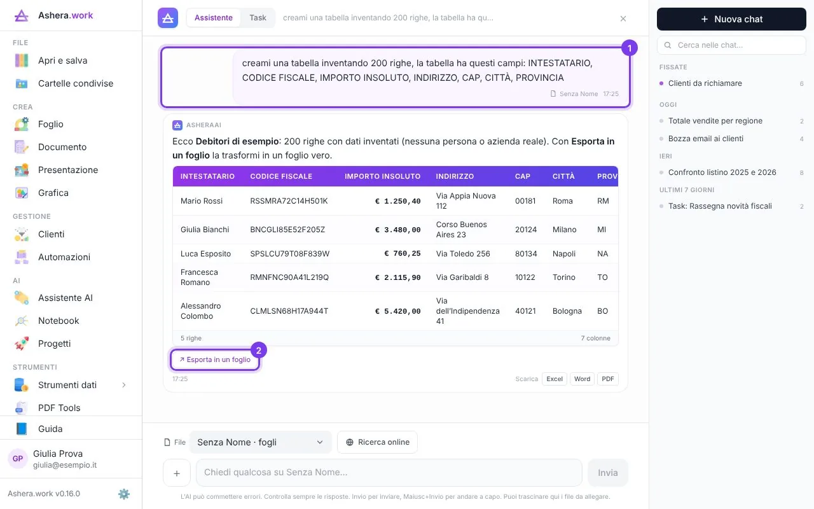The height and width of the screenshot is (509, 814).
Task: Click the CODICE FISCALE column header
Action: (x=281, y=176)
